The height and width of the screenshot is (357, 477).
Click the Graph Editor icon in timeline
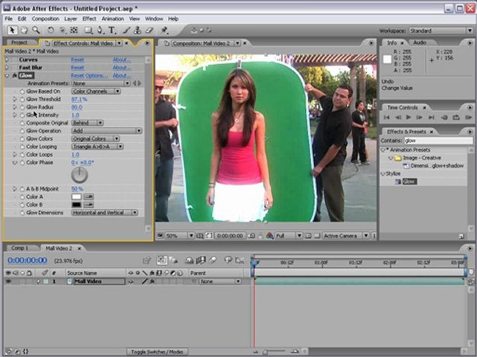[240, 260]
